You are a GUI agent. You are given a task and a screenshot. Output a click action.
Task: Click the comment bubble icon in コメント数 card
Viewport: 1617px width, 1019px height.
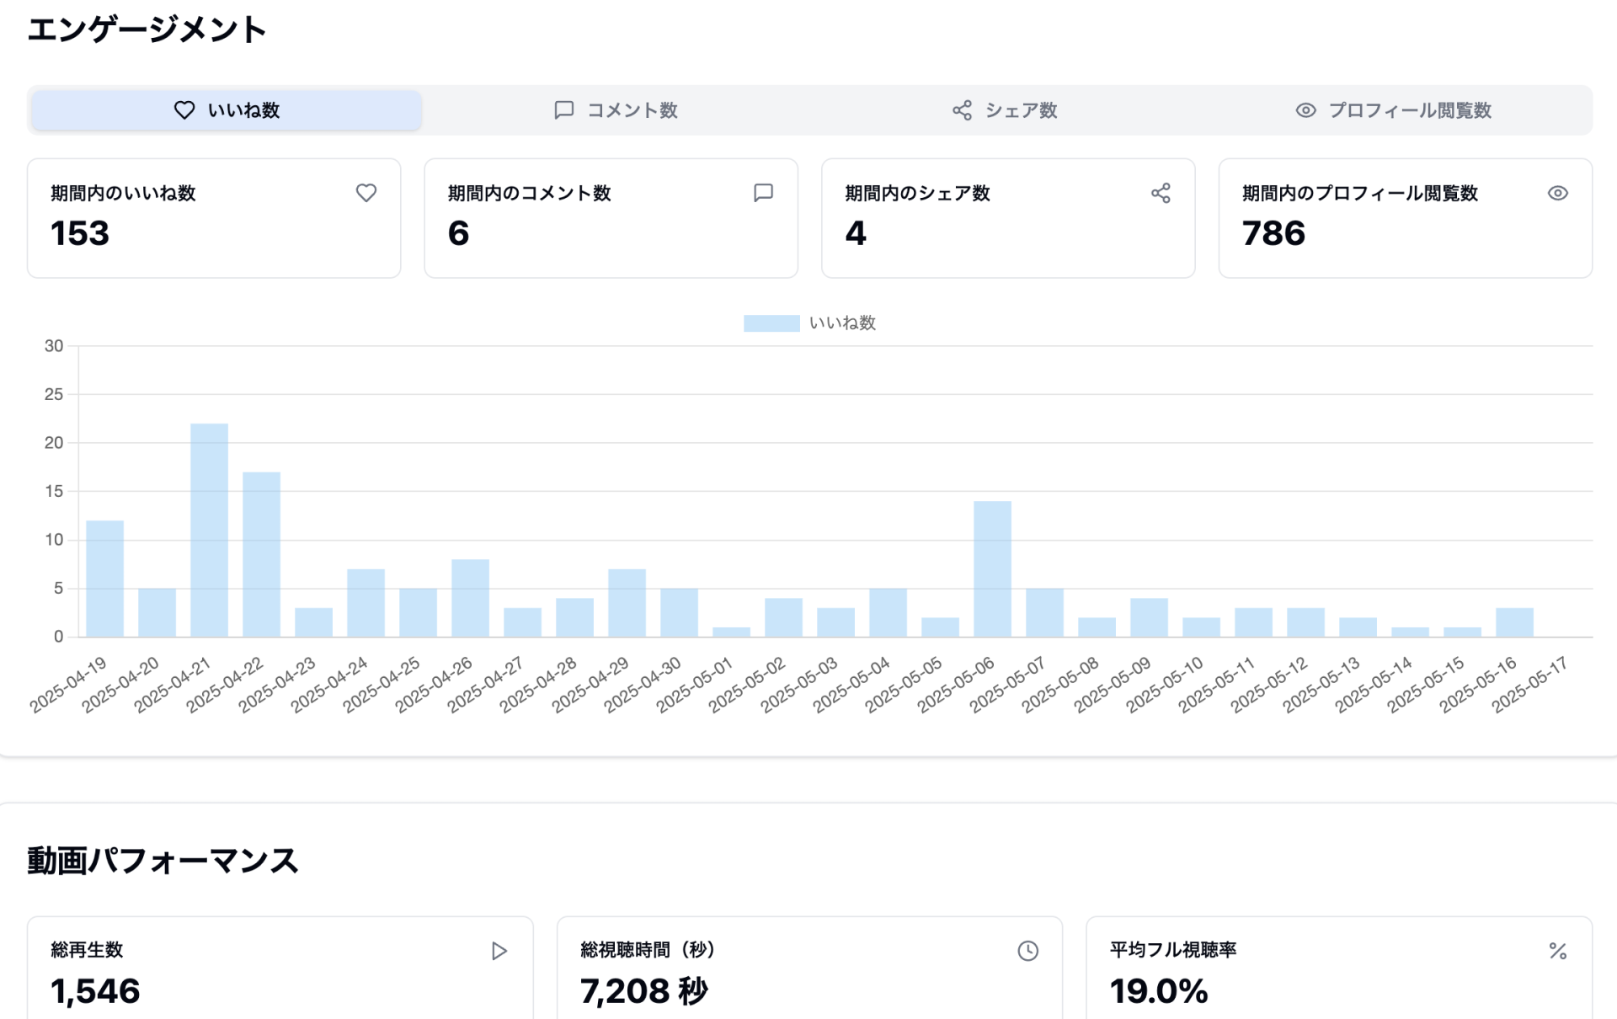pyautogui.click(x=763, y=193)
